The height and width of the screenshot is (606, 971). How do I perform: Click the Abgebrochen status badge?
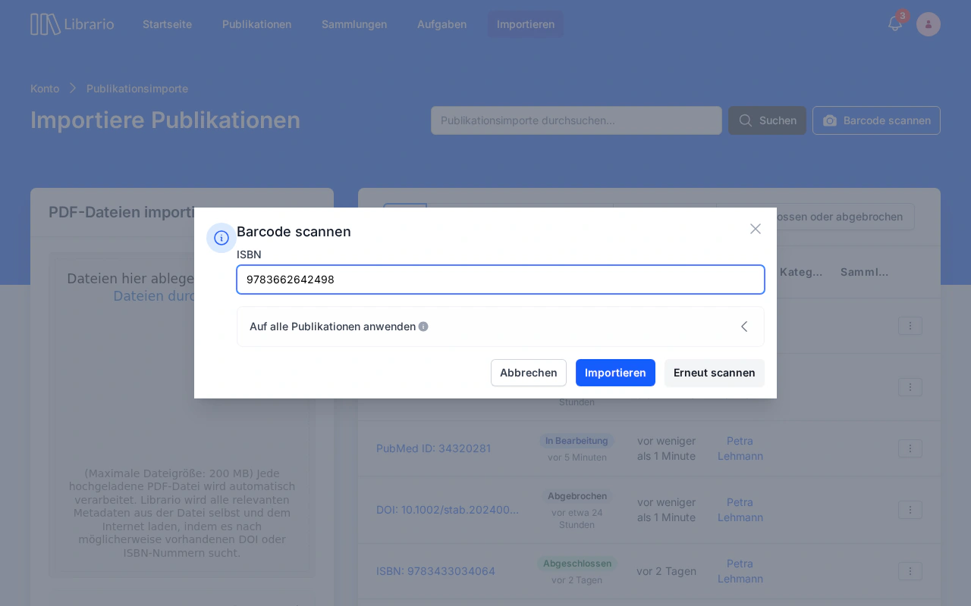point(577,496)
